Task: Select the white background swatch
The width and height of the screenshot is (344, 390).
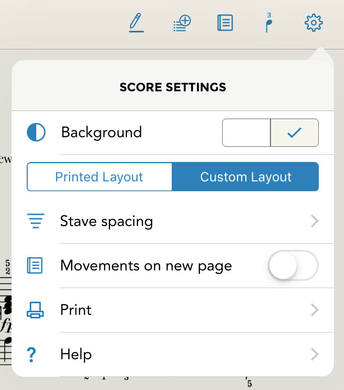Action: coord(247,133)
